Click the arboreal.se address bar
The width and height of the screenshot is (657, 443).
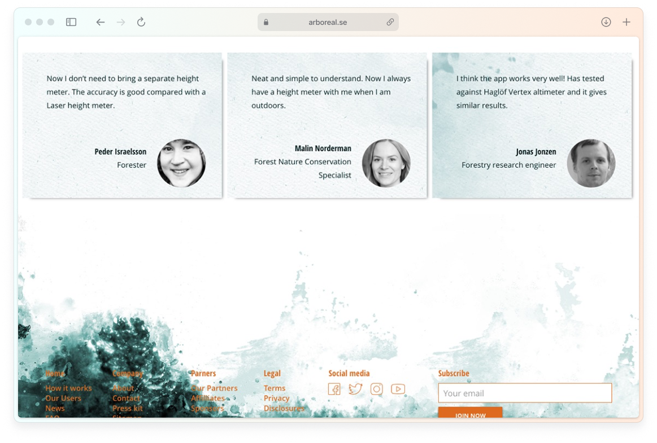tap(328, 22)
